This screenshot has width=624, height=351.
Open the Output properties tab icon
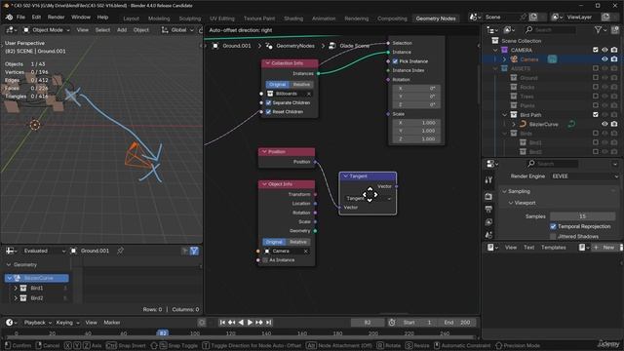point(489,210)
